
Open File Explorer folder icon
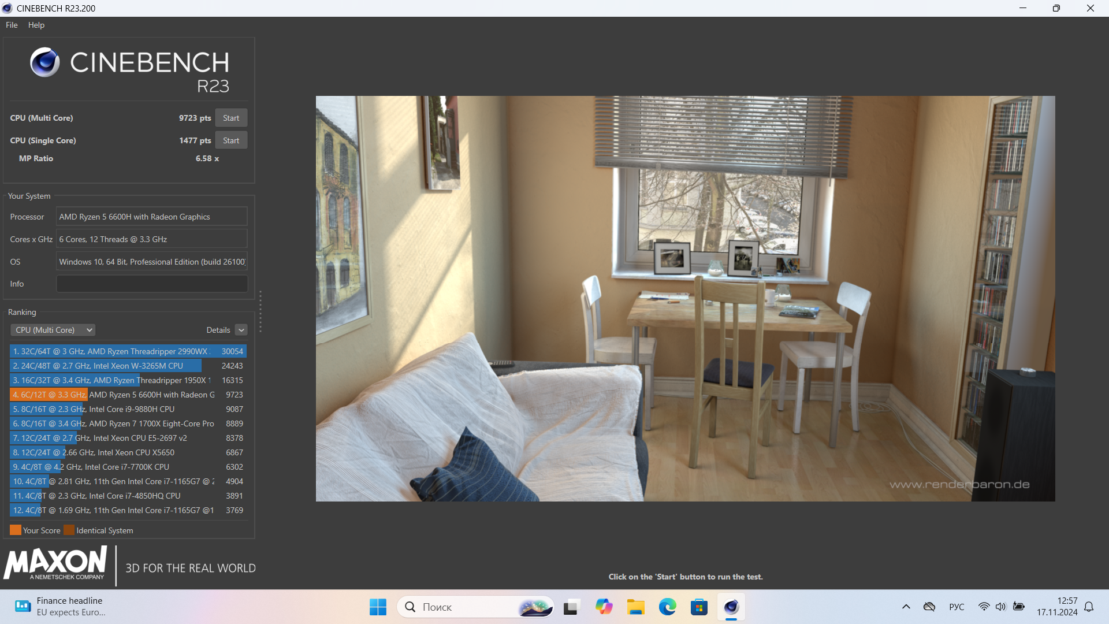click(x=636, y=607)
